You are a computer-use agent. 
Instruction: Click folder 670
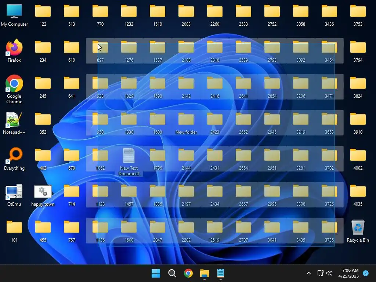click(x=72, y=159)
